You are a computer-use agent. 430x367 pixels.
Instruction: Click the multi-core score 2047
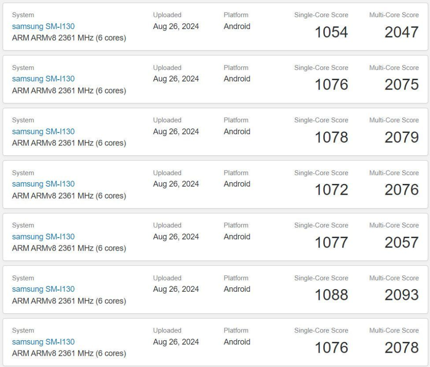(x=401, y=32)
